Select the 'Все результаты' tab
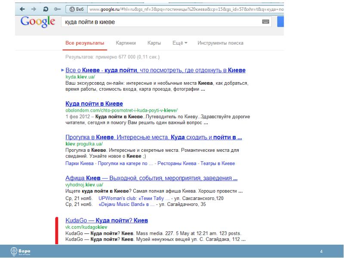344x258 pixels. [x=85, y=43]
